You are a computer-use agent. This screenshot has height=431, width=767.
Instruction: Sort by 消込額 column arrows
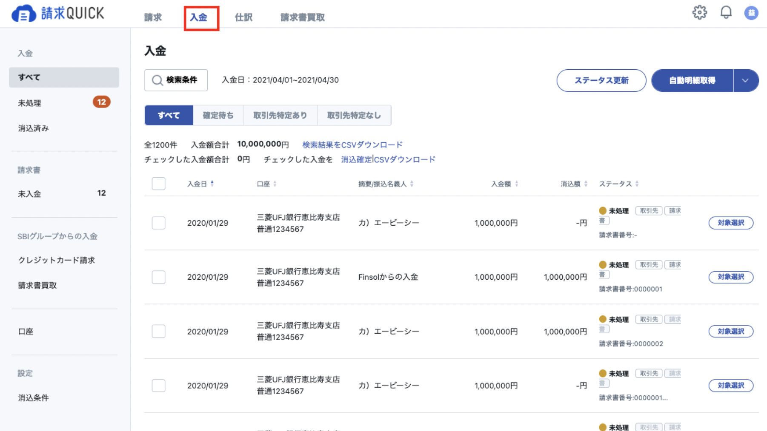pyautogui.click(x=586, y=184)
